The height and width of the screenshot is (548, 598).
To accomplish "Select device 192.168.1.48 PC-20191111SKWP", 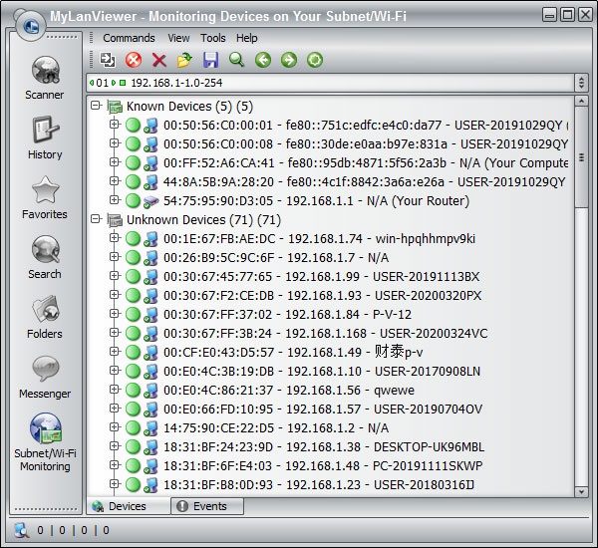I will (x=323, y=466).
